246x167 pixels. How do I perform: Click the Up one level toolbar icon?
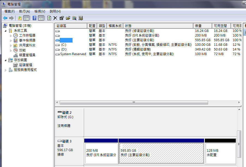click(20, 18)
